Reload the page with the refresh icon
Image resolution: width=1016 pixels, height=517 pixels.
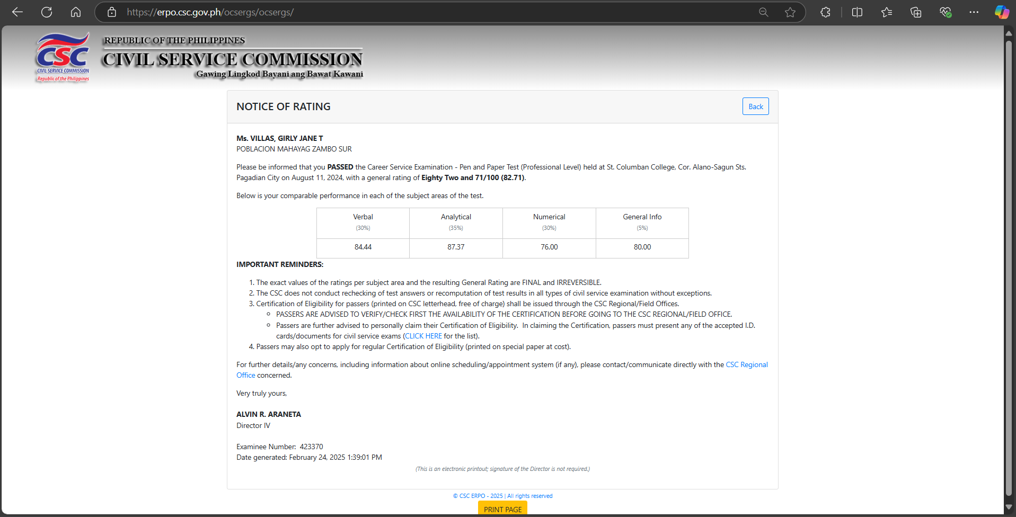pyautogui.click(x=47, y=12)
